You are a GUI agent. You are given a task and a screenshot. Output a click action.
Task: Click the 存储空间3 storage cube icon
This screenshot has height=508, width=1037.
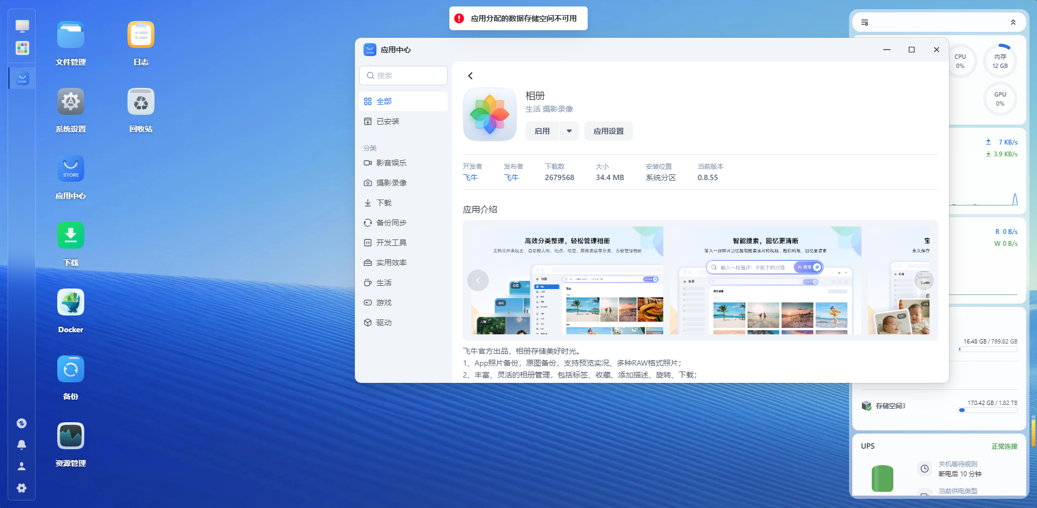(x=866, y=406)
